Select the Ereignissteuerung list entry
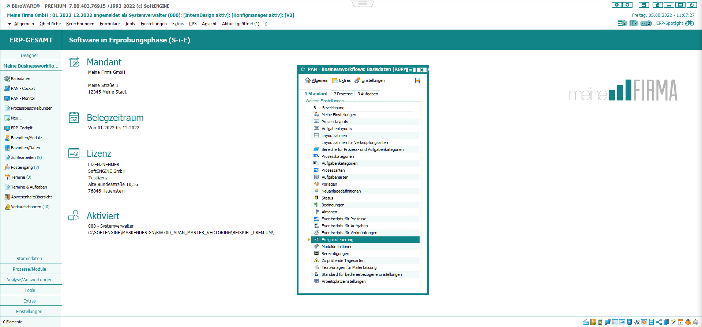Screen dimensions: 702x327 pyautogui.click(x=337, y=240)
